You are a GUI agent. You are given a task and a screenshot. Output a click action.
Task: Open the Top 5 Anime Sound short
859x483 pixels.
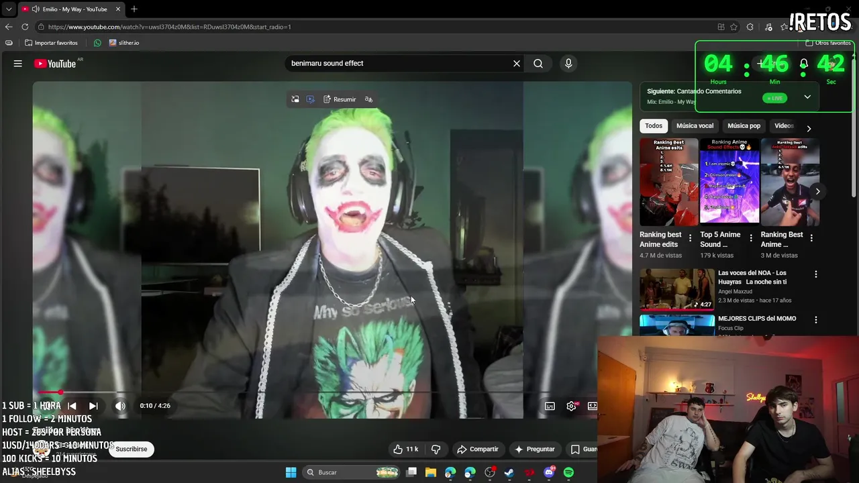point(729,182)
